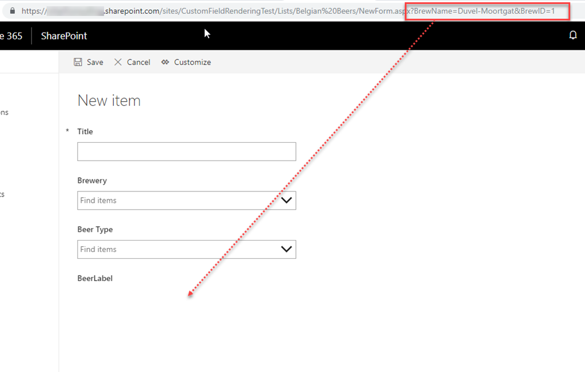Click into the Beer Type Find items box

coord(177,249)
